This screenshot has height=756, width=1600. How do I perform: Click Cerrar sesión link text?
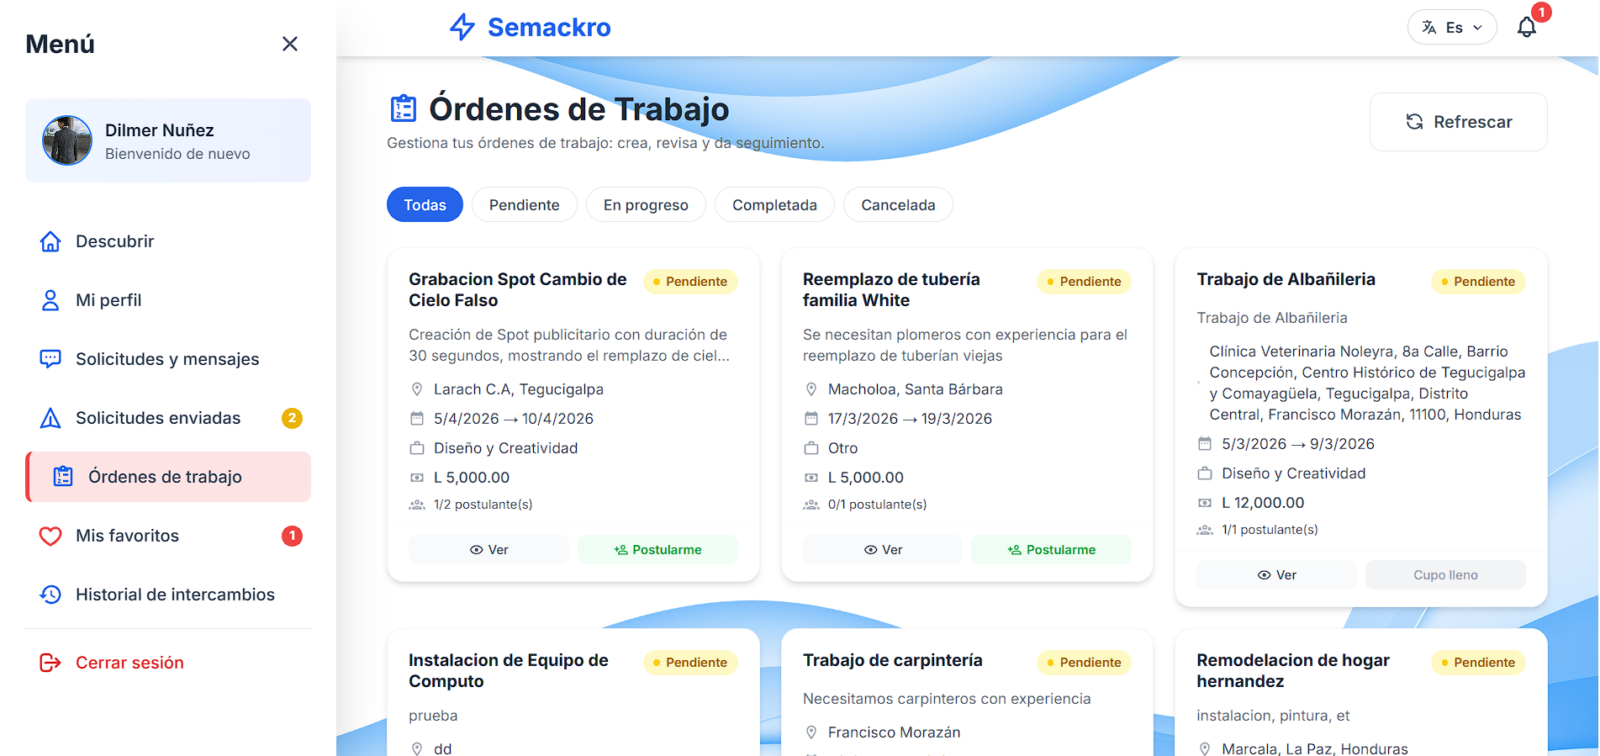point(129,663)
